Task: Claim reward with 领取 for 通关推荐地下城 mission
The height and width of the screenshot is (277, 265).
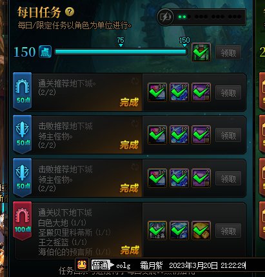Action: 228,92
